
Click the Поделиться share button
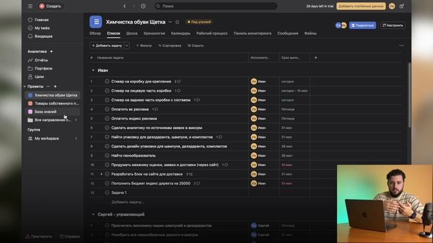363,26
